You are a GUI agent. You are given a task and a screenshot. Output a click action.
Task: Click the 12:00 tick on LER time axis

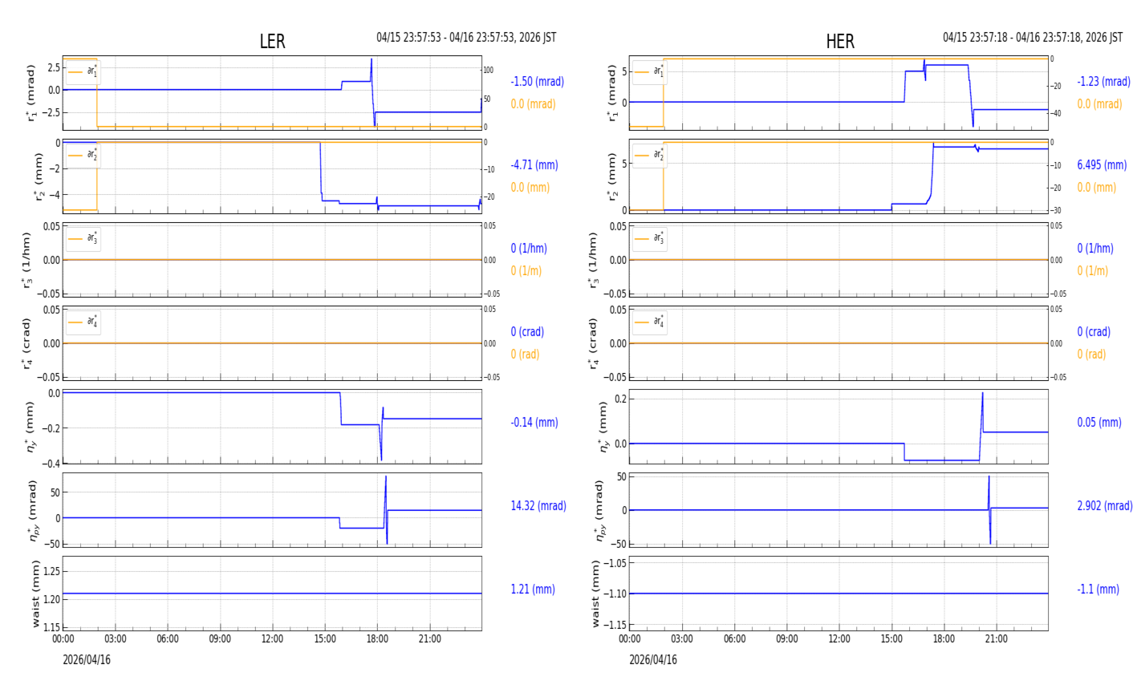(x=273, y=639)
